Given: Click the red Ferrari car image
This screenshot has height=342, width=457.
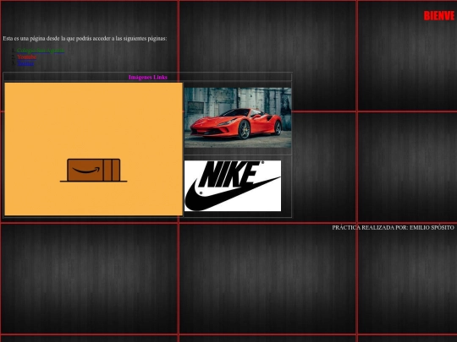Looking at the screenshot, I should coord(238,117).
